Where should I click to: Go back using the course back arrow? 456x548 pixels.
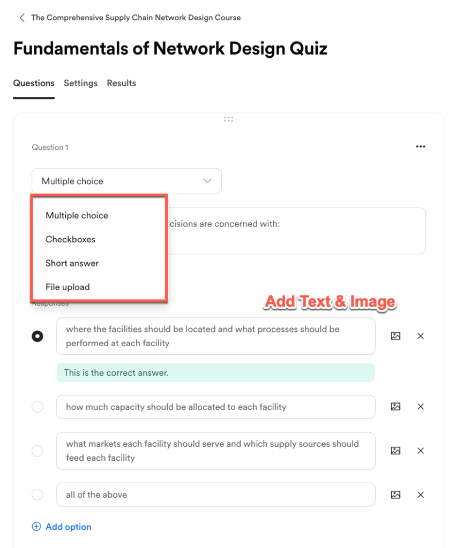22,18
